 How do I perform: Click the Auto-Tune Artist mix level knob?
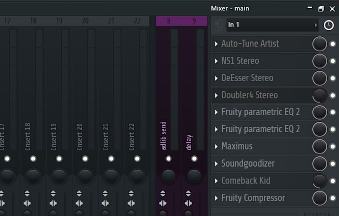coord(320,44)
